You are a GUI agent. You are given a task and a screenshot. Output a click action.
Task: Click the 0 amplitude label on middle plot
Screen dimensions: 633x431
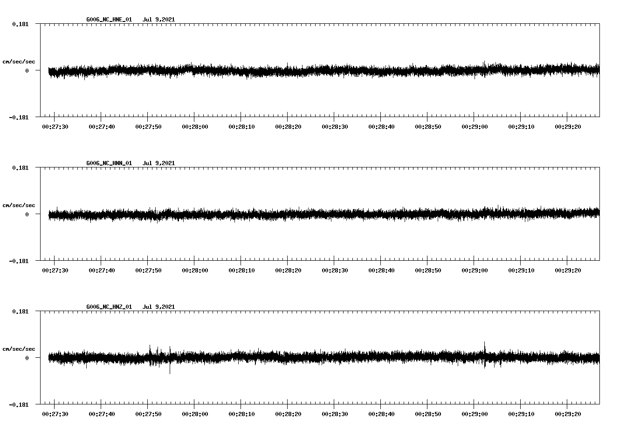point(26,215)
